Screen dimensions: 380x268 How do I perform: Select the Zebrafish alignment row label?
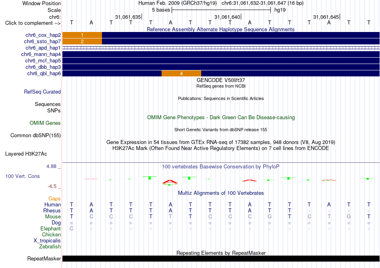pyautogui.click(x=50, y=246)
